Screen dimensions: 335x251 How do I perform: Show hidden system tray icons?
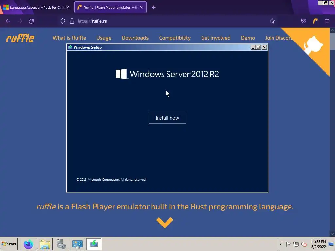tap(281, 244)
